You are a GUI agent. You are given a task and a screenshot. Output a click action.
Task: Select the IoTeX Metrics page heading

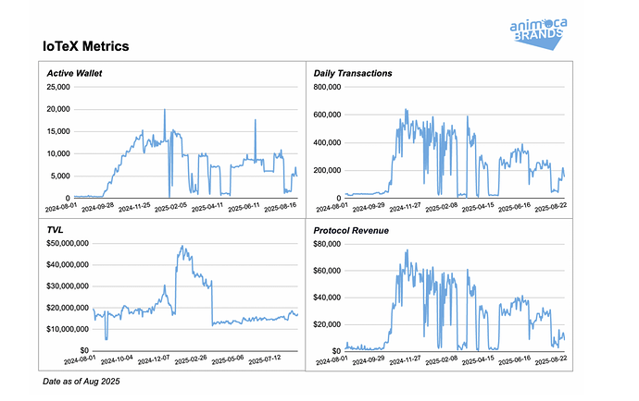point(86,45)
